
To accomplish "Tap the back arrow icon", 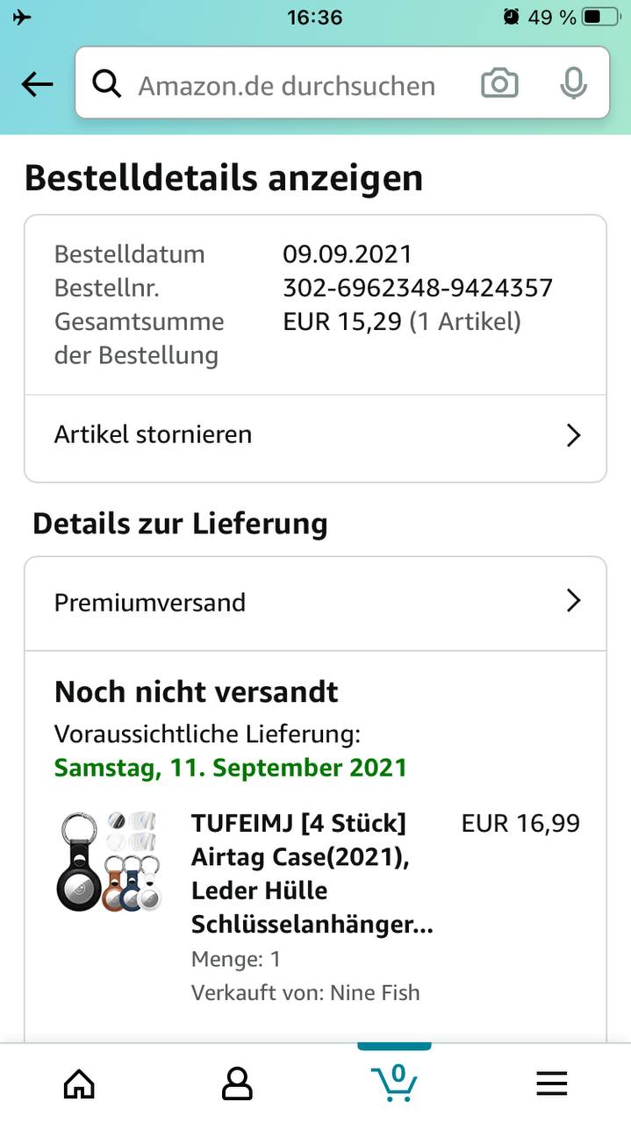I will tap(37, 84).
